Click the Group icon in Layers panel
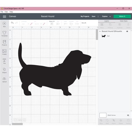The image size is (132, 132). [102, 25]
